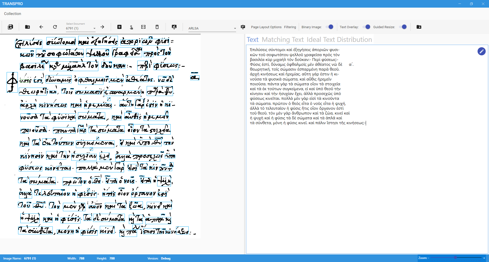489x262 pixels.
Task: Delete the document using the trash icon
Action: coord(157,27)
